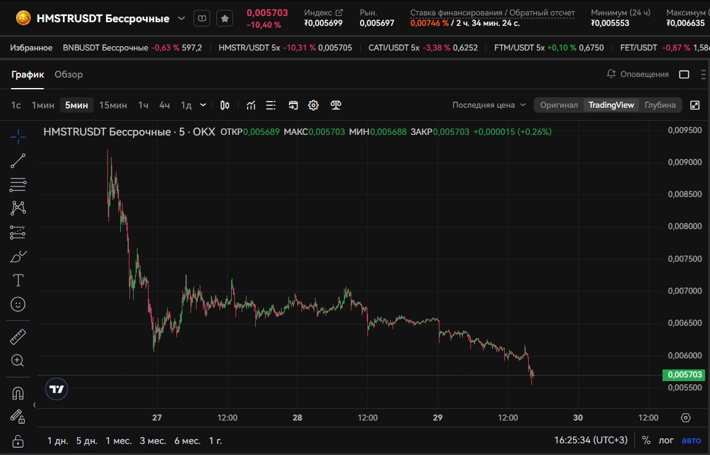The height and width of the screenshot is (455, 710).
Task: Toggle percent scale mode
Action: 646,440
